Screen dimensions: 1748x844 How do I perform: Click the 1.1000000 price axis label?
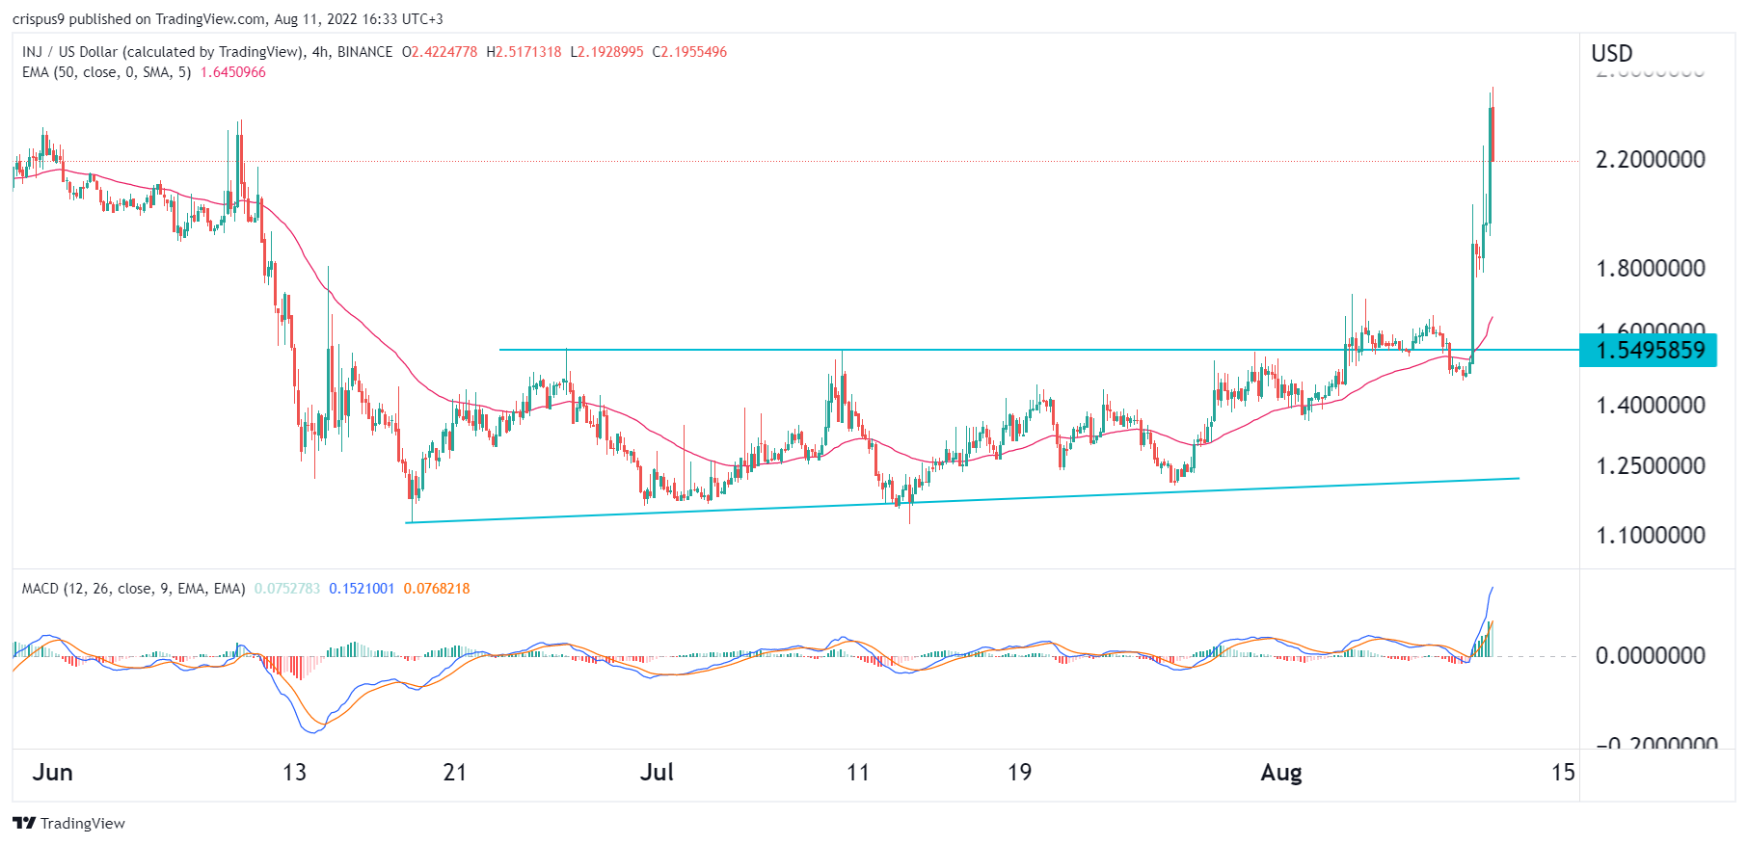click(x=1651, y=535)
